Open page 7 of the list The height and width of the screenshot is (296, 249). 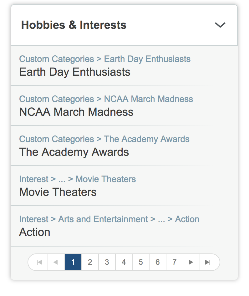[175, 262]
